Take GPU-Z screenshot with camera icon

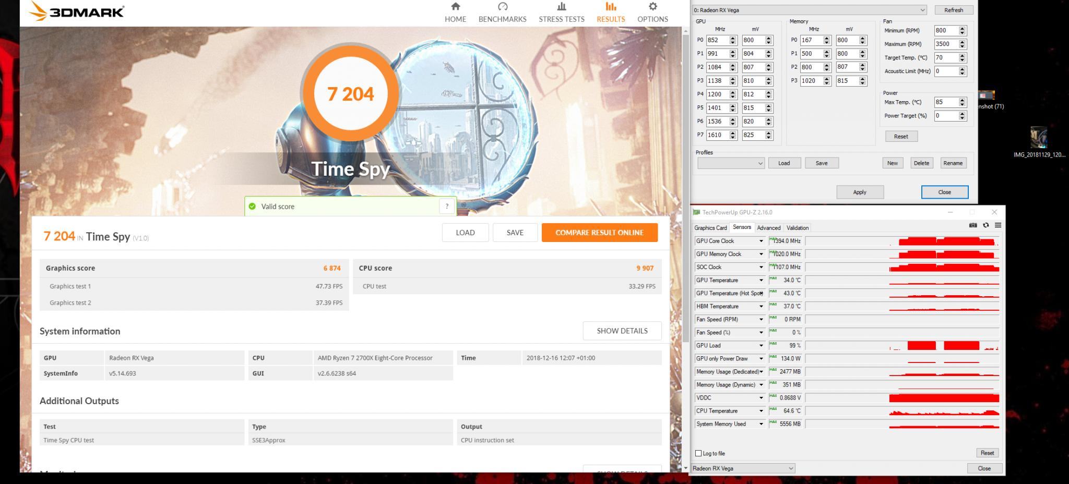[x=973, y=225]
